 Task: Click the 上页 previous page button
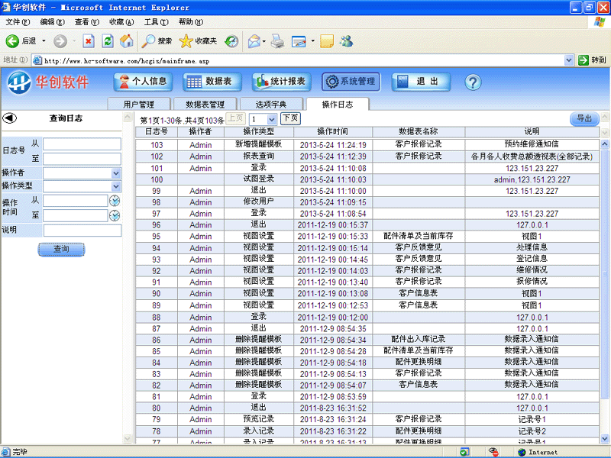[235, 118]
